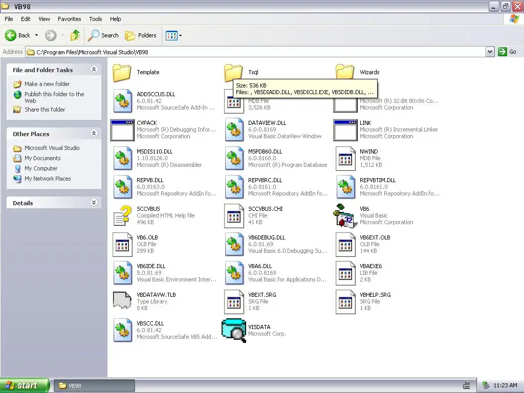Select the SCCVBUS compiled help file icon

[x=122, y=215]
